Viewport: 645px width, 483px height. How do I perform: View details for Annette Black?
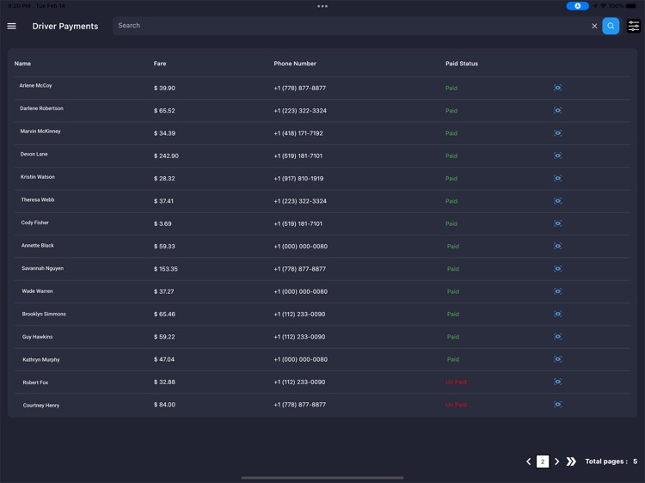pyautogui.click(x=557, y=246)
